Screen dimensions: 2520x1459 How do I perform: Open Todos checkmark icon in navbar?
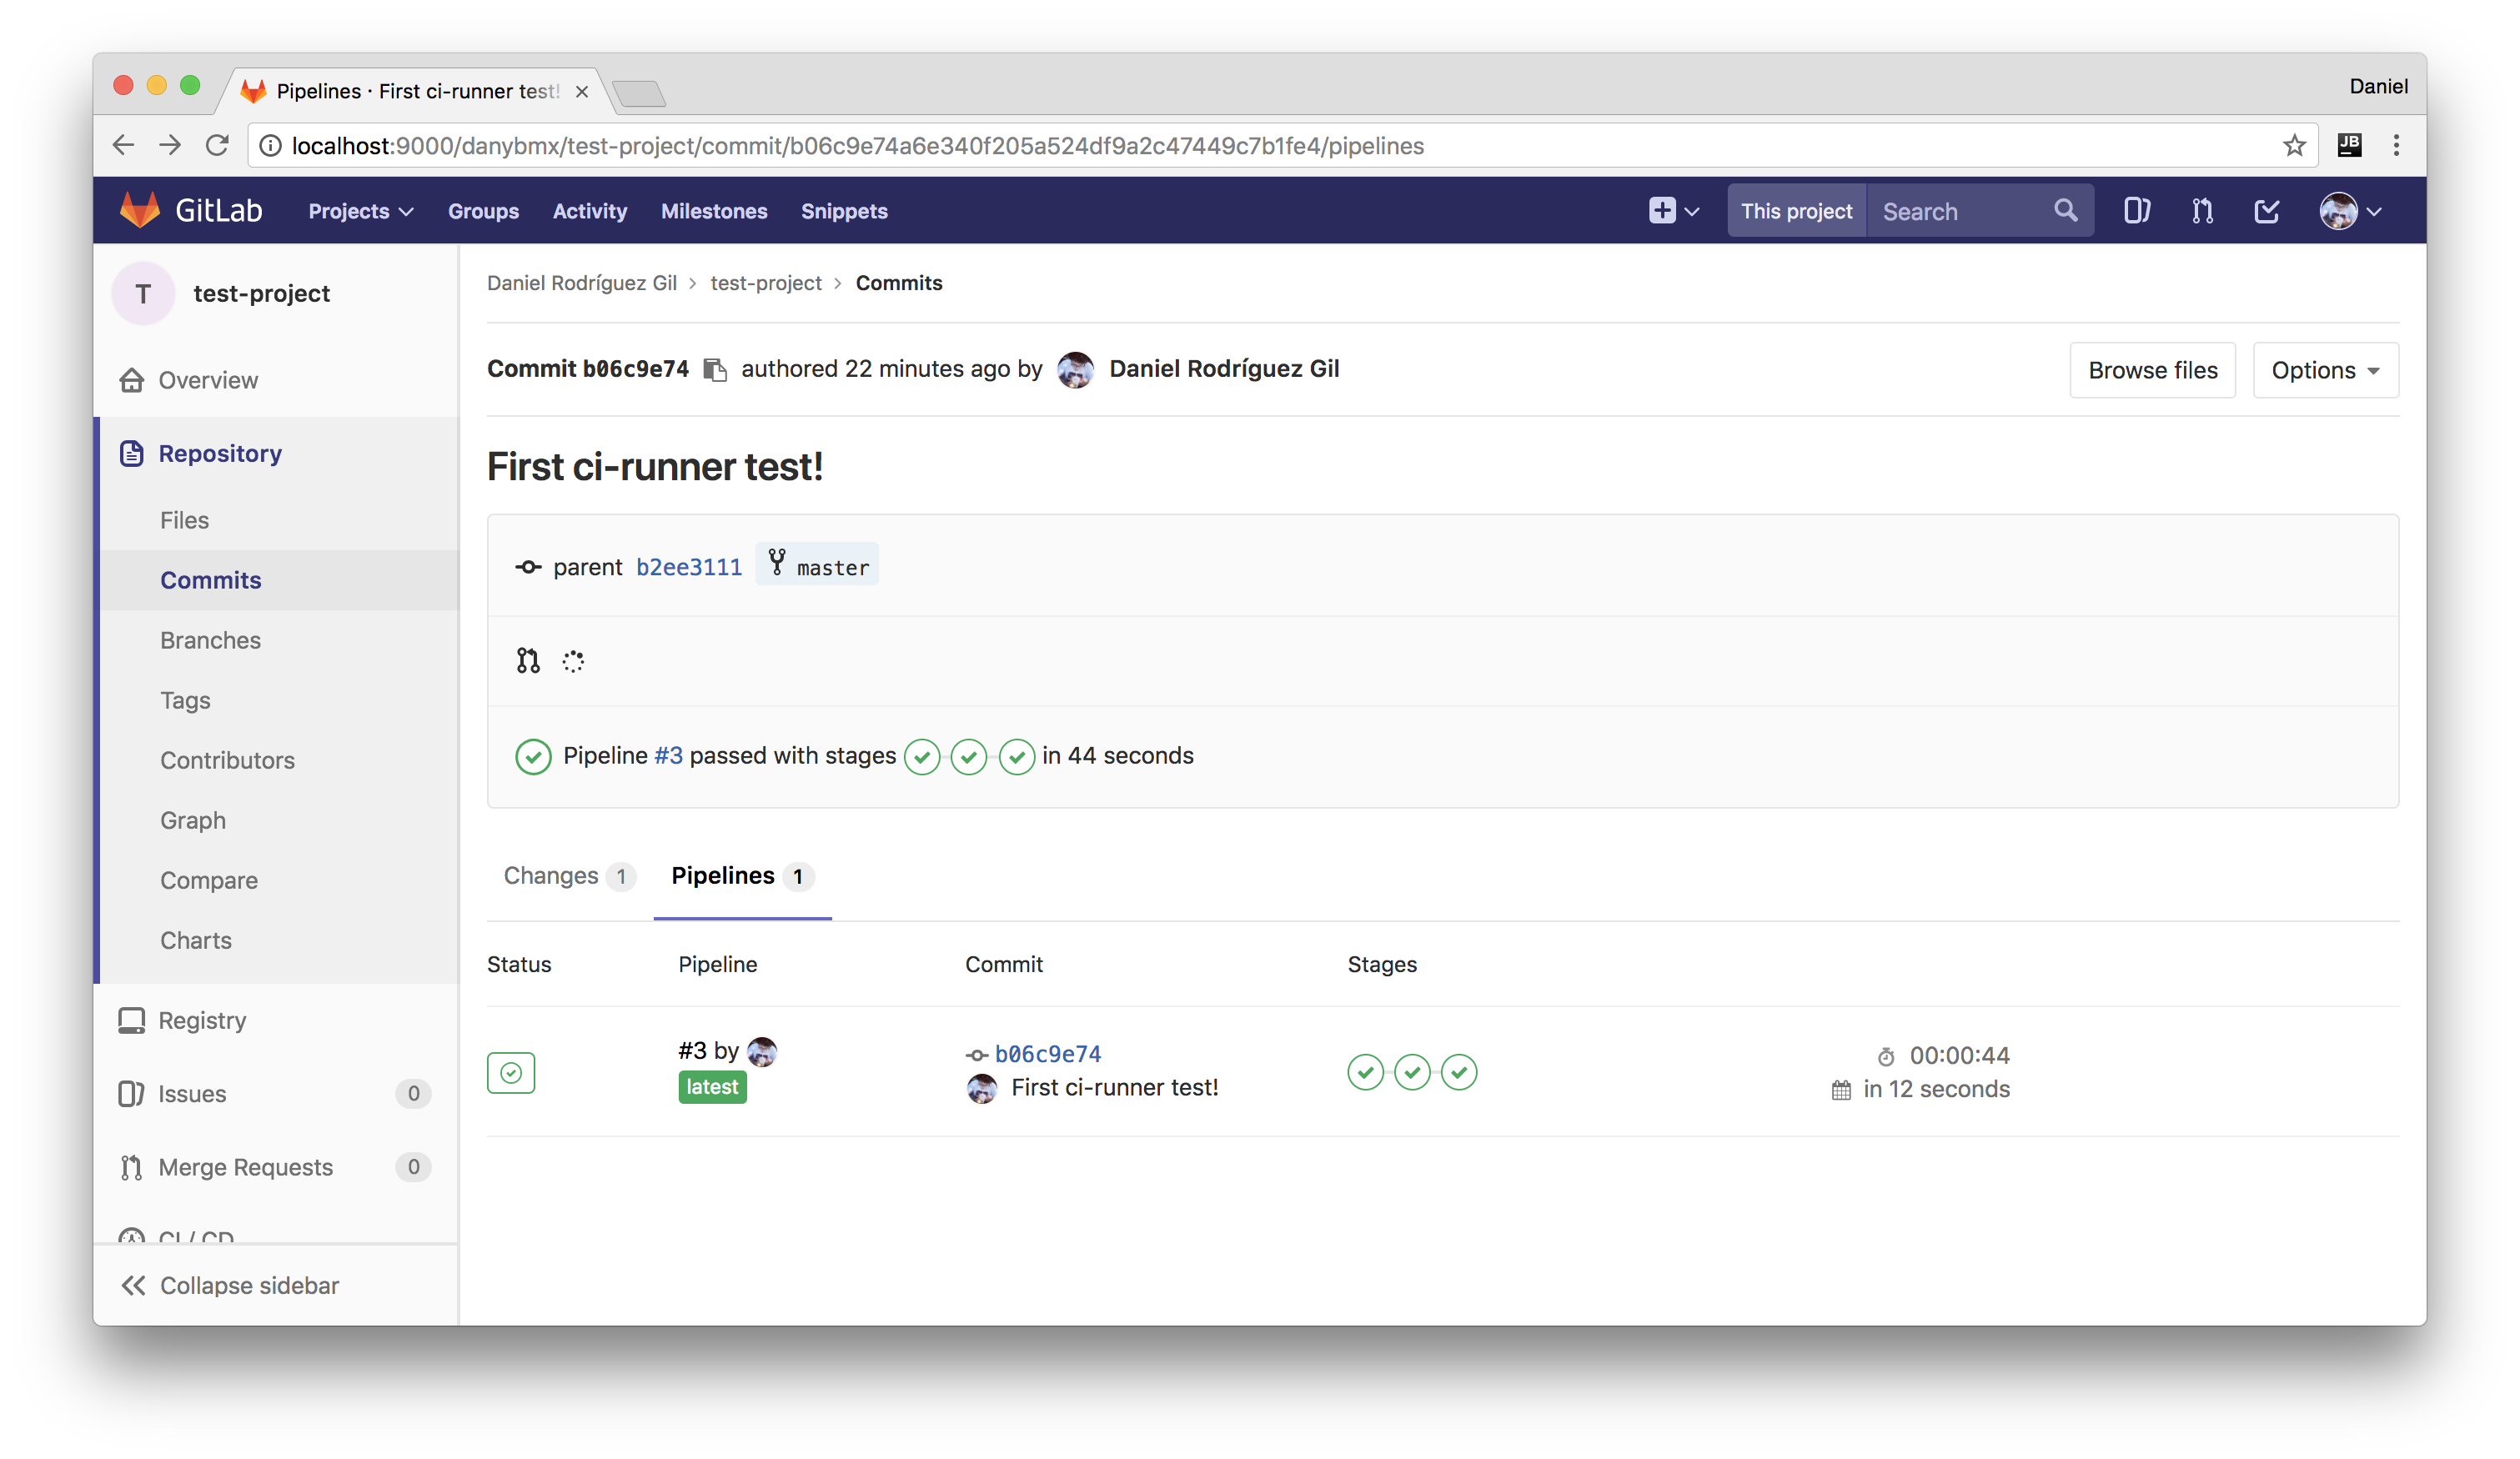(x=2267, y=211)
